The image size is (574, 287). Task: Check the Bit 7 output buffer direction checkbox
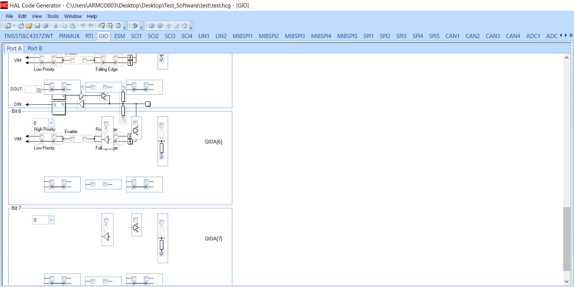pos(106,220)
